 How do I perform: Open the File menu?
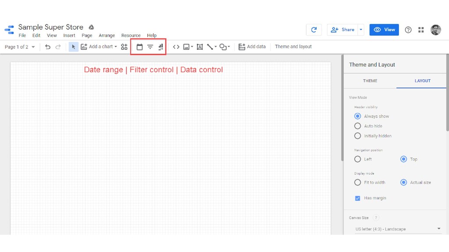coord(22,35)
